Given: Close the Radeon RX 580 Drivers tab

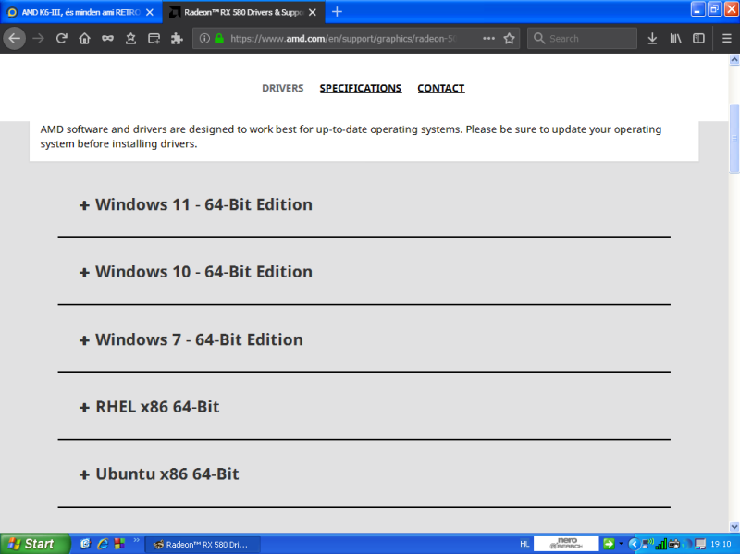Looking at the screenshot, I should pyautogui.click(x=313, y=12).
